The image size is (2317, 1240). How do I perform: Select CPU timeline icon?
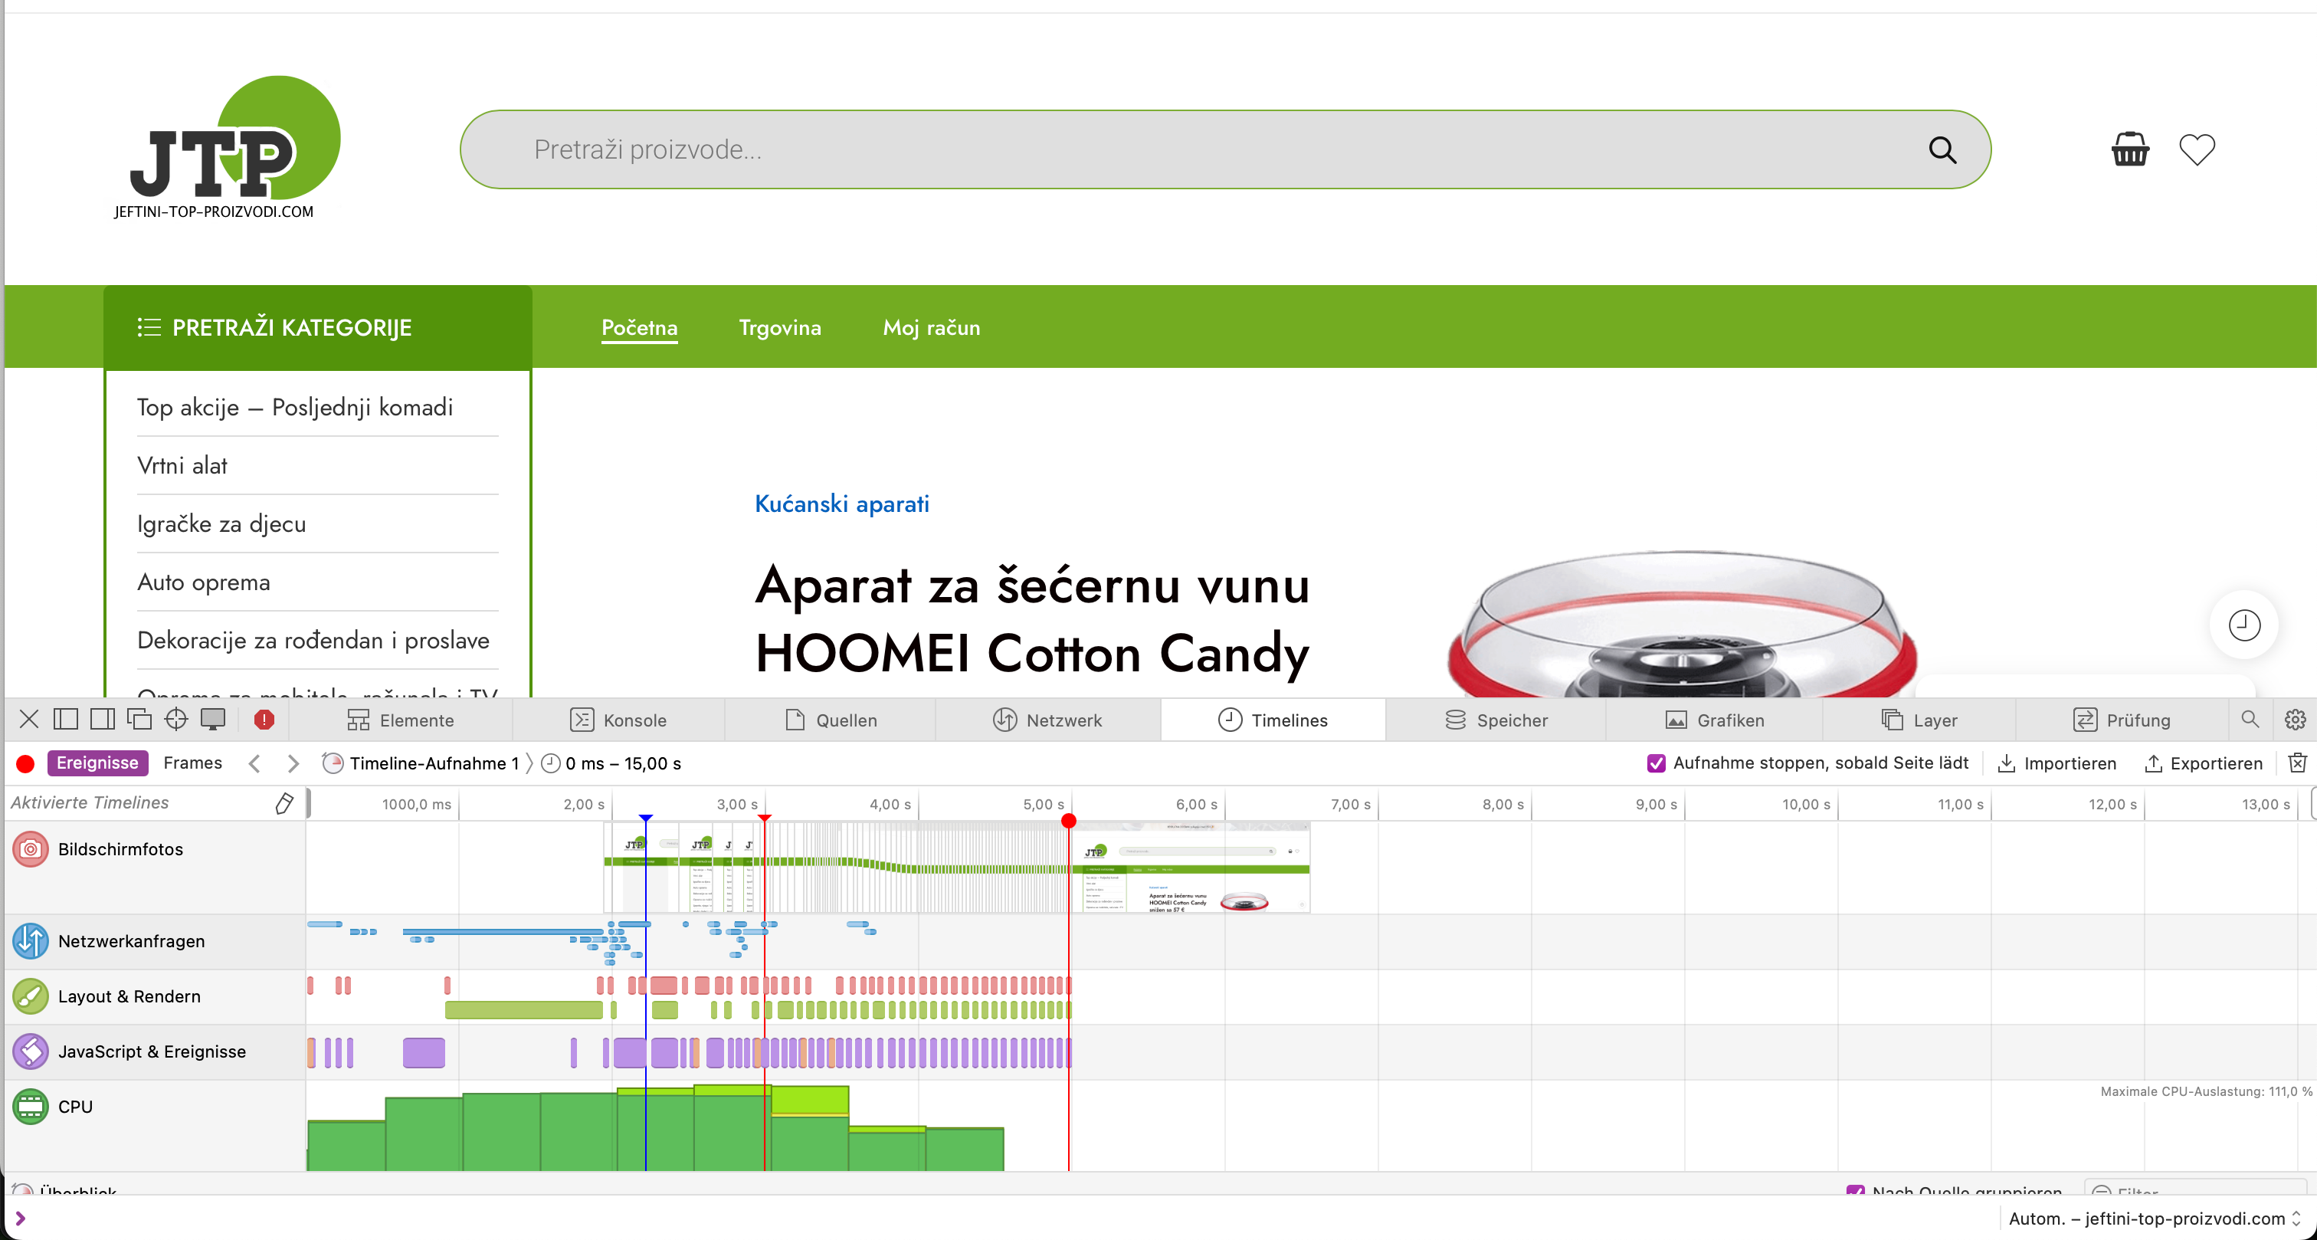click(x=31, y=1107)
